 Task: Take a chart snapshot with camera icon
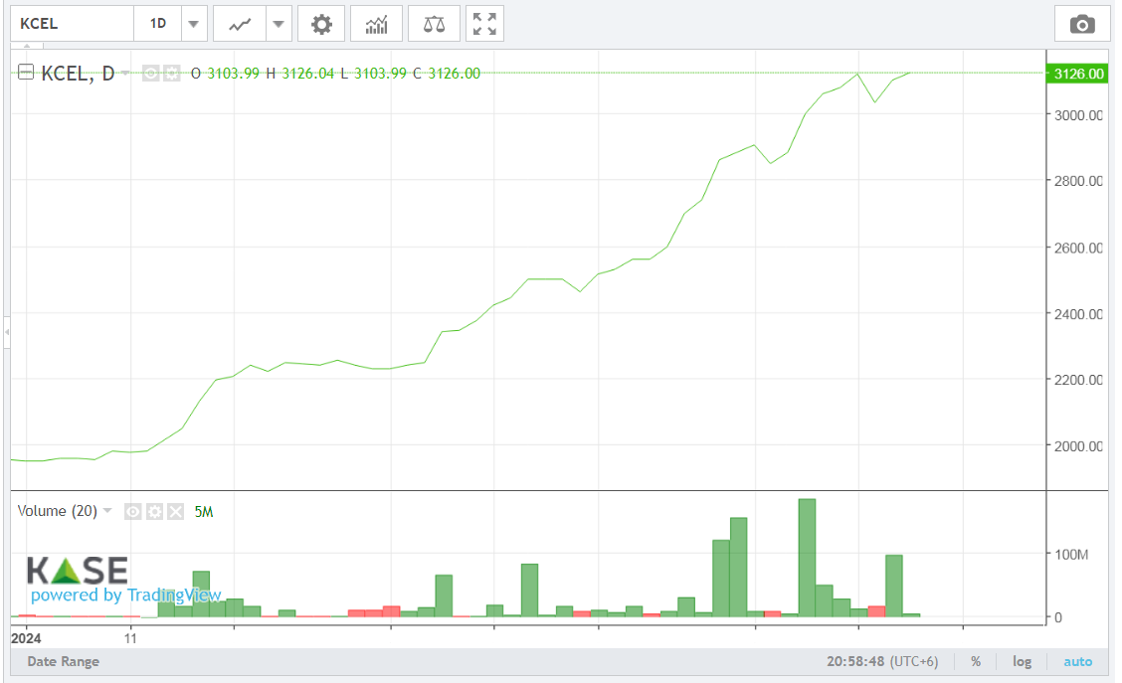(1082, 24)
